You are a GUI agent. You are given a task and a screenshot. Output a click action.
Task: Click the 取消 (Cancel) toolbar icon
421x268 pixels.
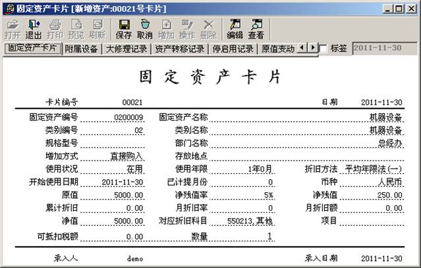(x=145, y=29)
